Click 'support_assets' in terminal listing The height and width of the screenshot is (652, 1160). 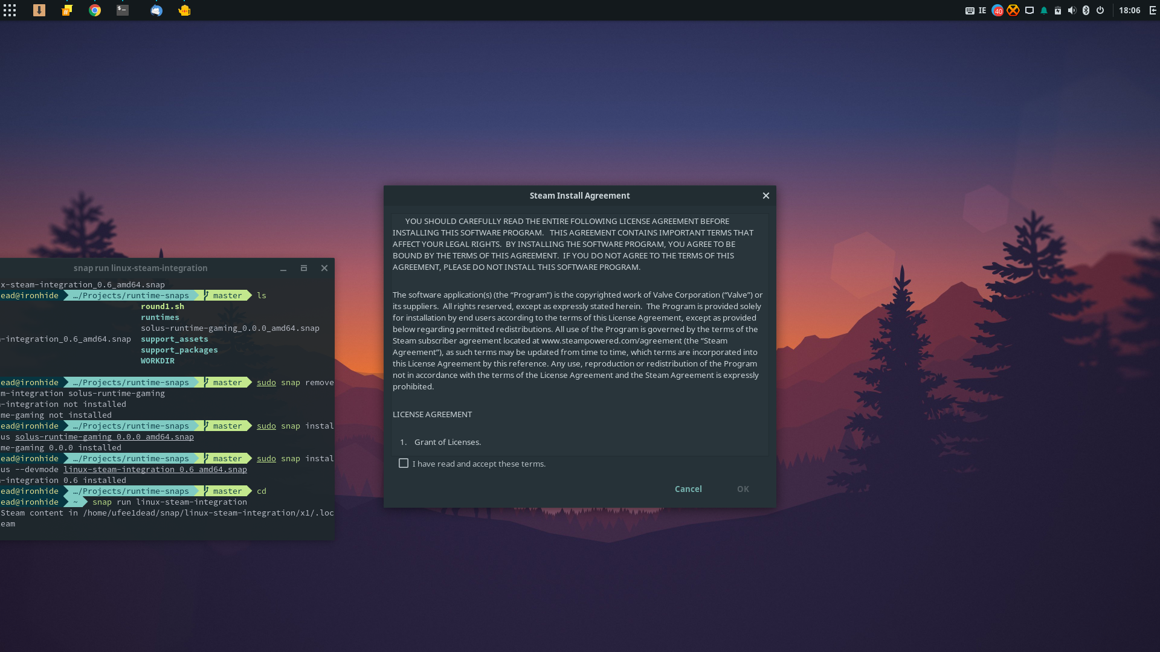click(x=175, y=339)
